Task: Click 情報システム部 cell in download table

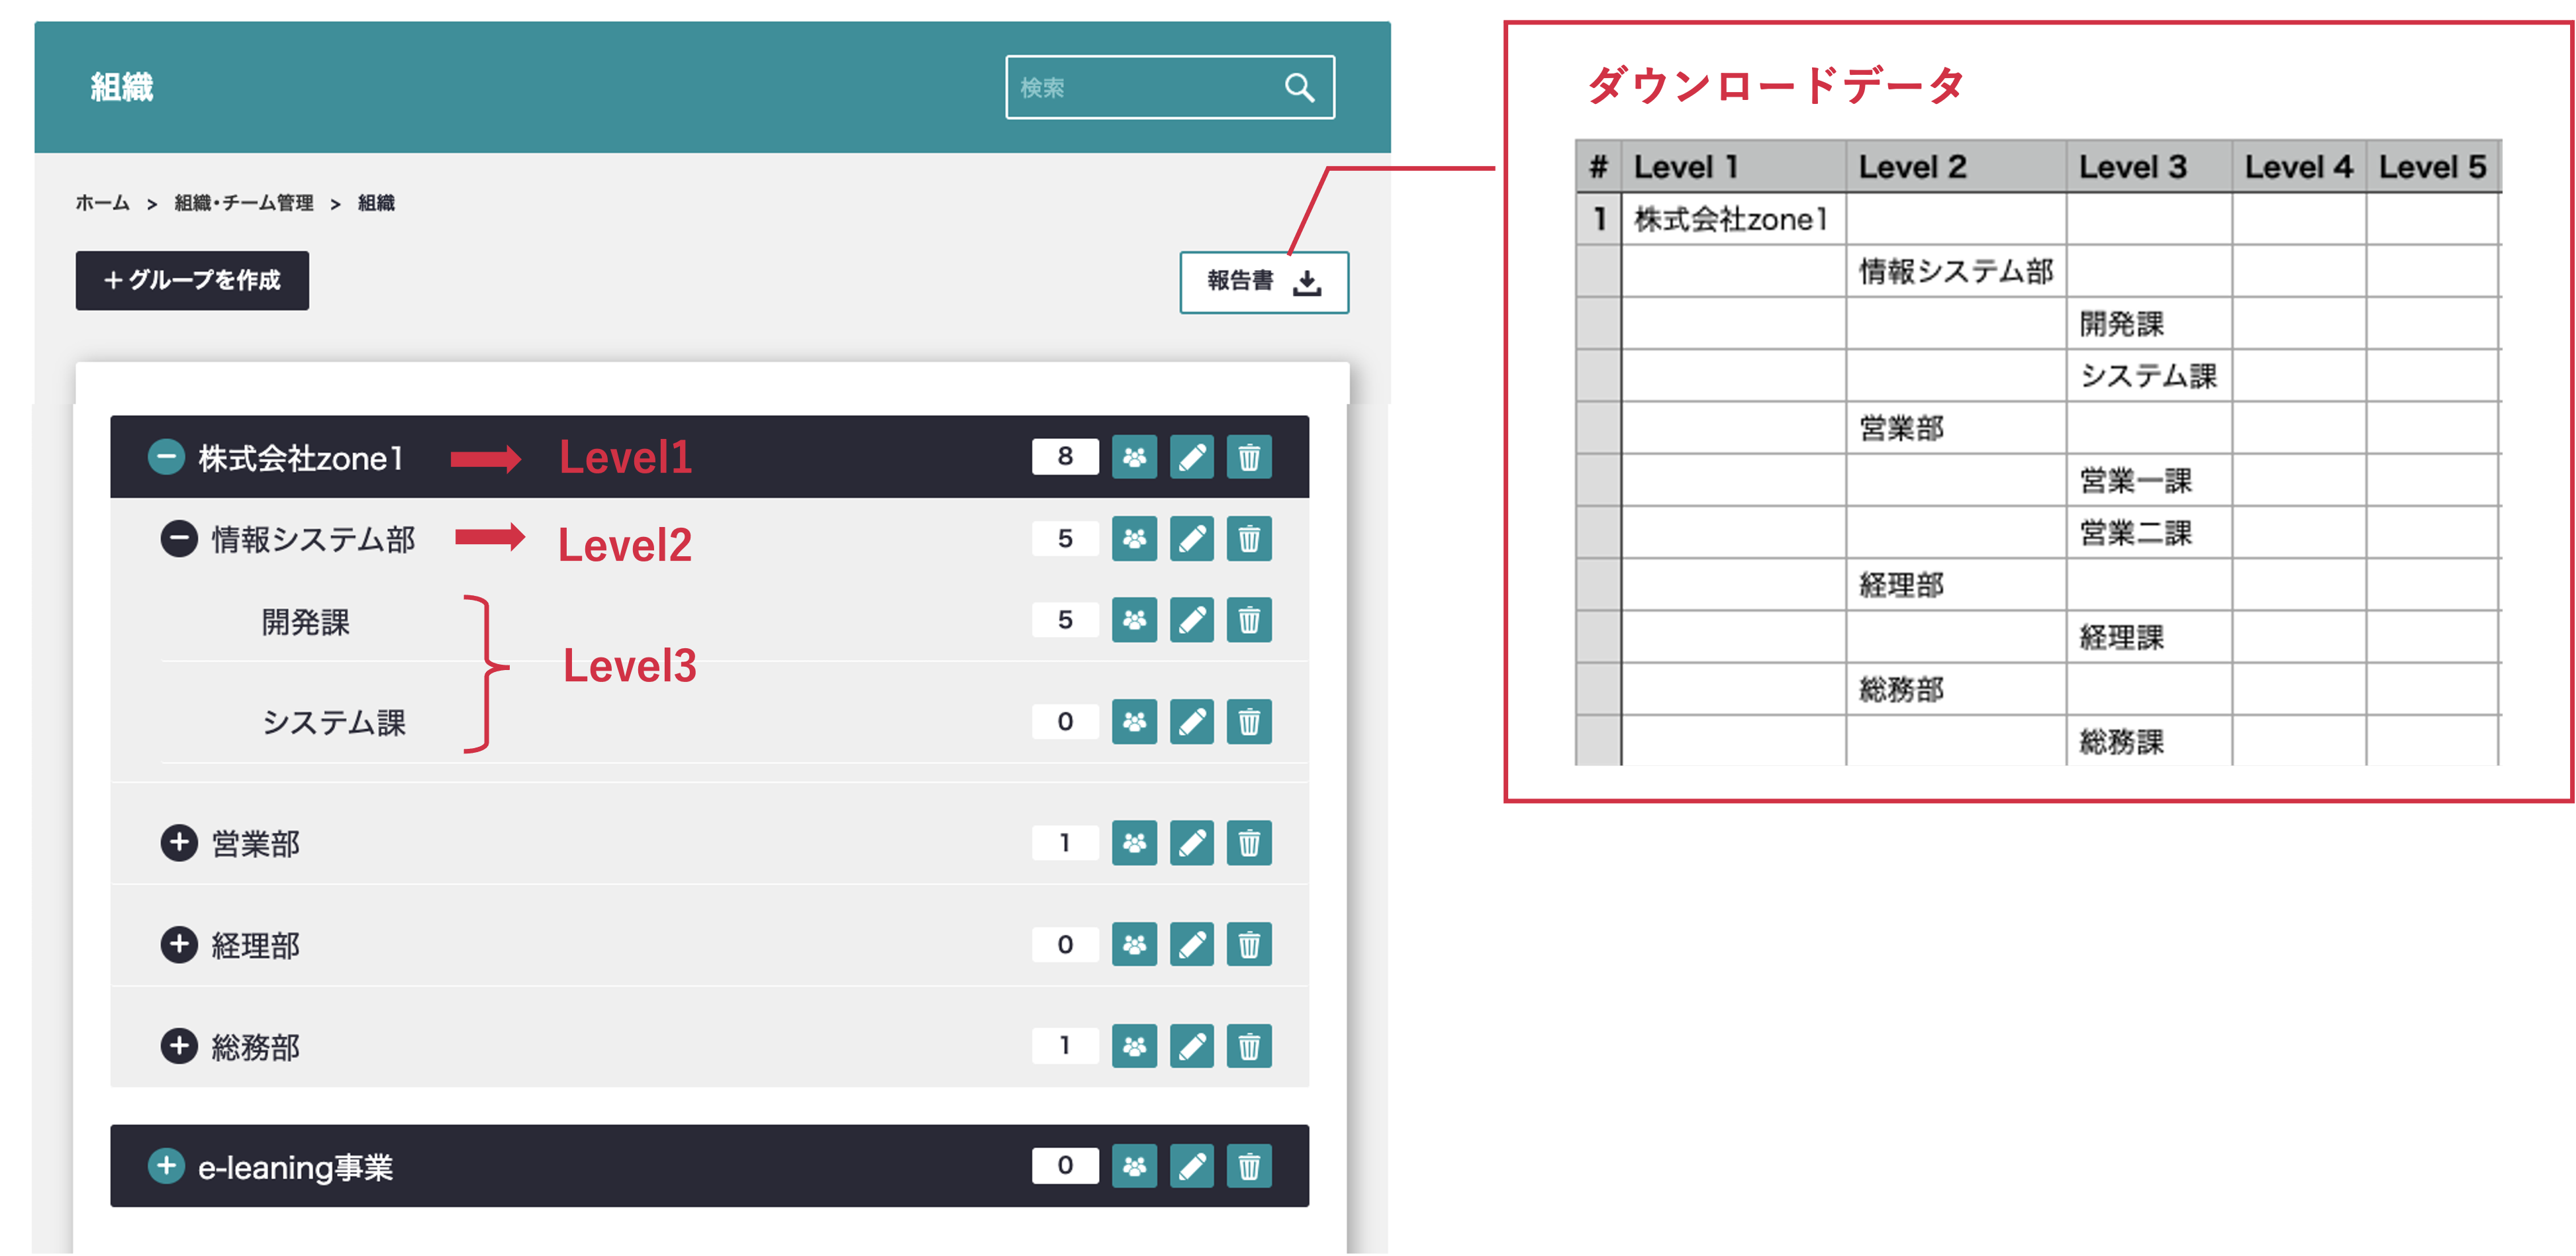Action: coord(1956,271)
